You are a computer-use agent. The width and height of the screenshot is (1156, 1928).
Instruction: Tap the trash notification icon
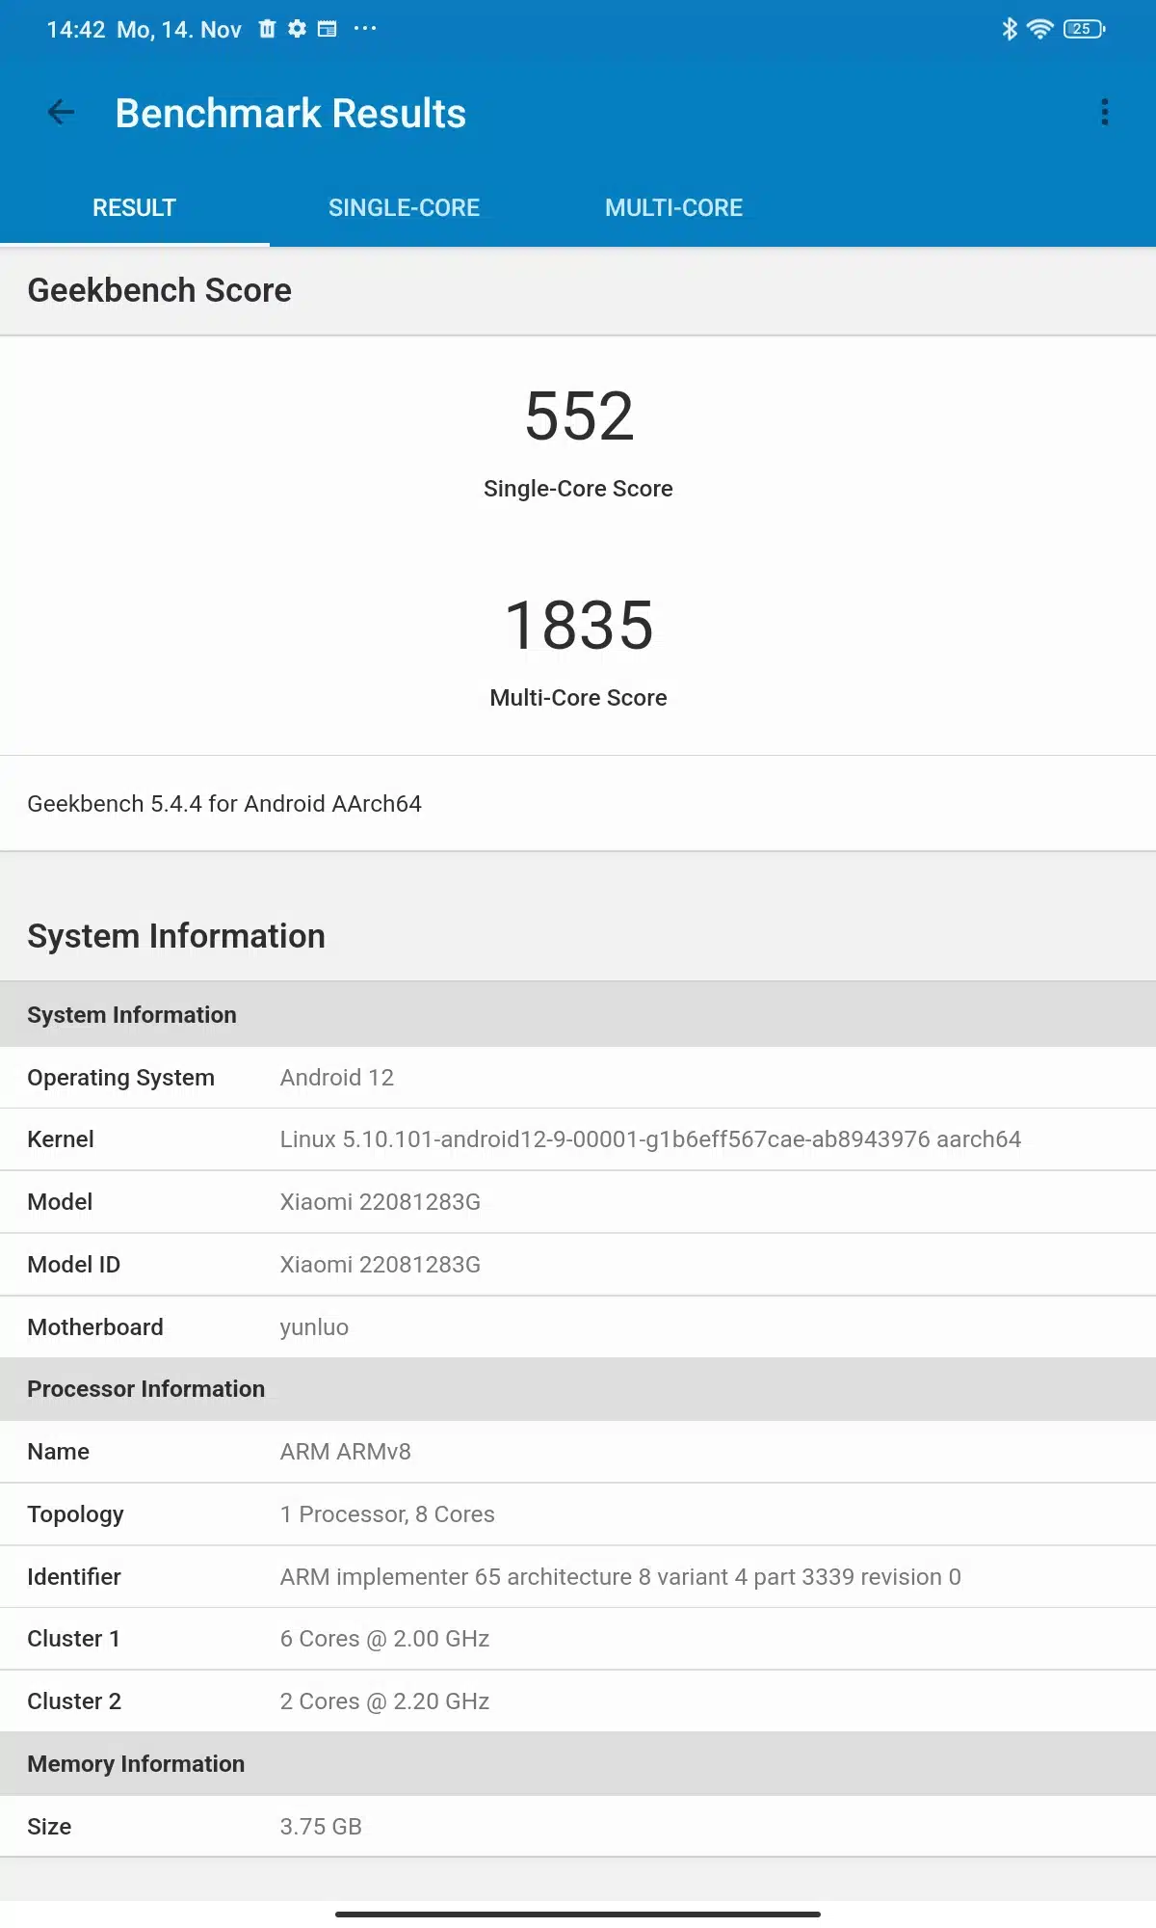coord(267,29)
